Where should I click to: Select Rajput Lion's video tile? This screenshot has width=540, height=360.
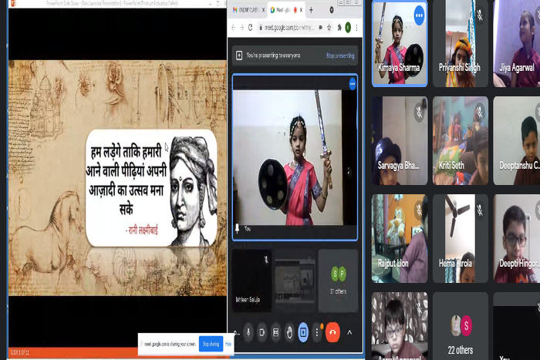click(400, 238)
